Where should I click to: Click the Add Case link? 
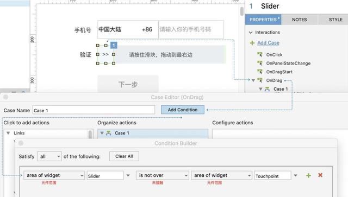(x=268, y=43)
